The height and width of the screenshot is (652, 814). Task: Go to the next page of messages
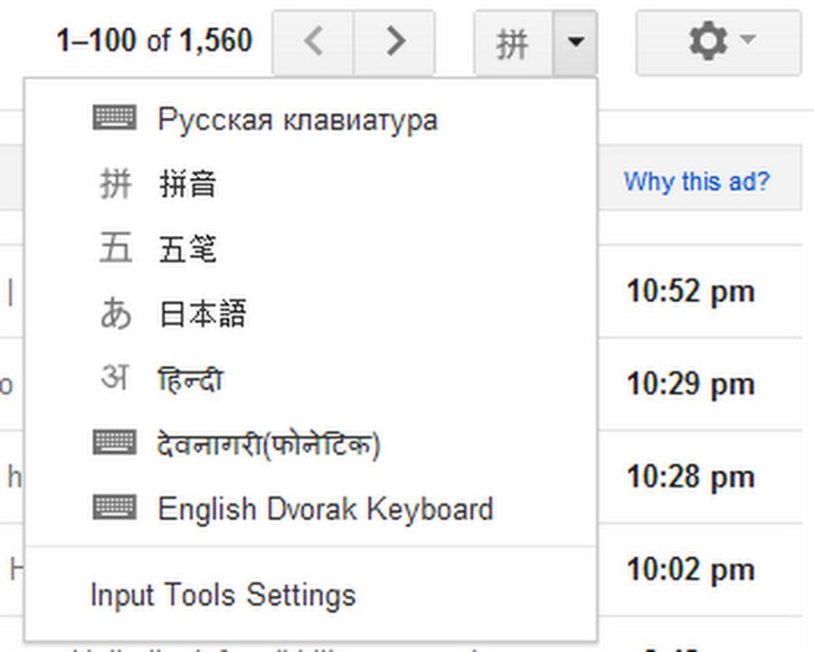pos(394,42)
